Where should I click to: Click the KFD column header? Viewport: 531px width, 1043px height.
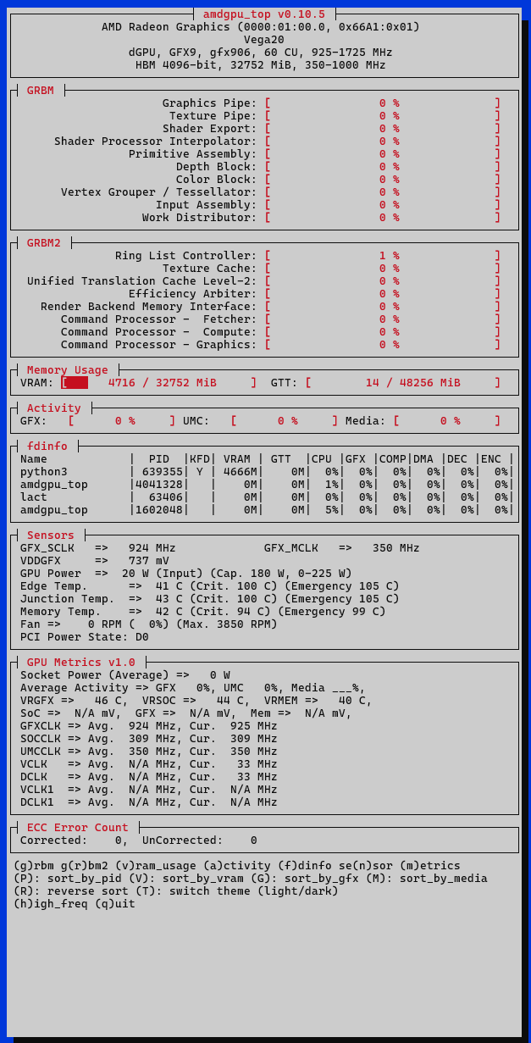tap(200, 458)
